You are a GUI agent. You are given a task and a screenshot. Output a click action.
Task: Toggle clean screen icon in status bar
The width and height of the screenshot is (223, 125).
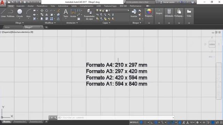(217, 123)
